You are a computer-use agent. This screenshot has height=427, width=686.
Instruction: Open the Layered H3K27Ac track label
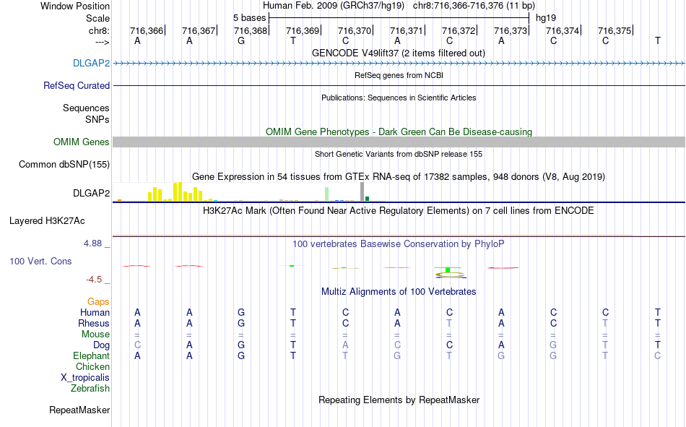coord(47,221)
